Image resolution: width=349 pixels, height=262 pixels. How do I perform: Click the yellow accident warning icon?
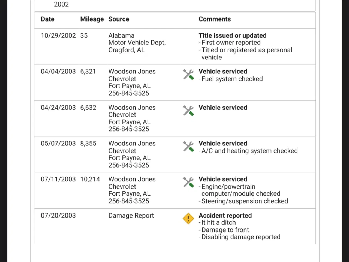click(x=188, y=219)
